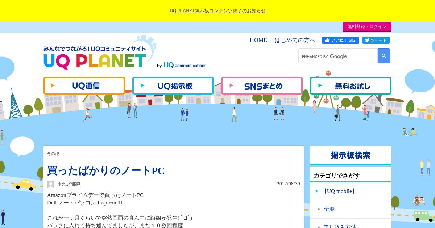Image resolution: width=435 pixels, height=228 pixels.
Task: Open the UQ掲示板 menu
Action: pos(173,86)
